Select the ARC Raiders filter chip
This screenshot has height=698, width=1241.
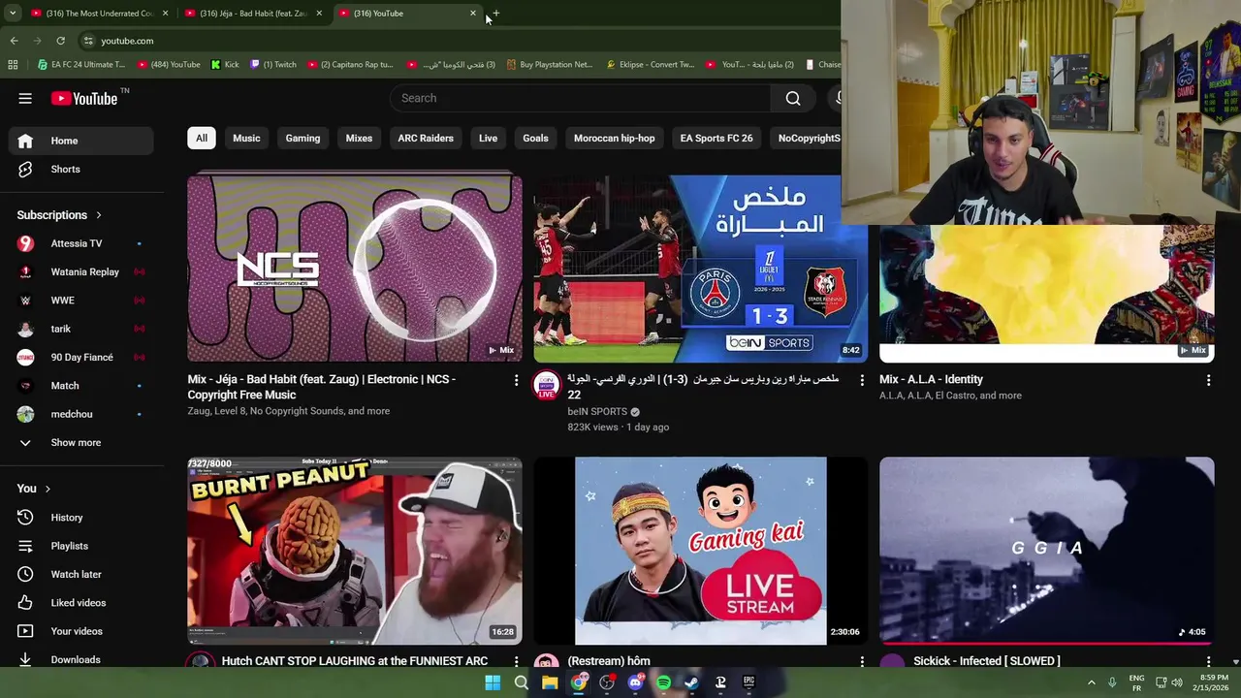[426, 138]
